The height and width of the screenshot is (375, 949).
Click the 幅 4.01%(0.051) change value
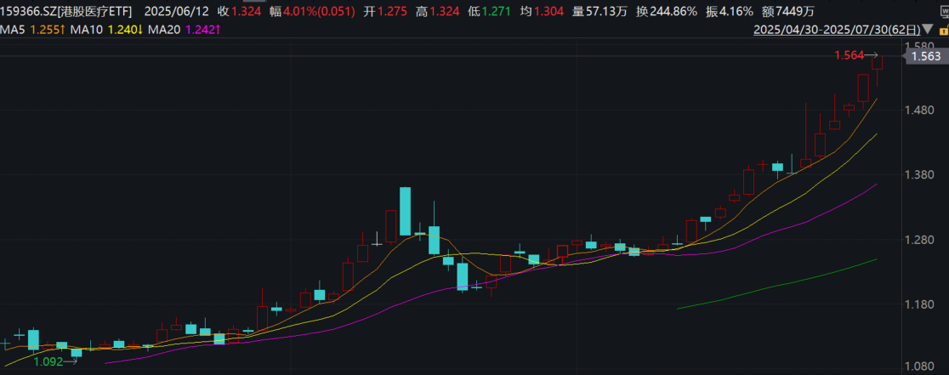[x=312, y=11]
